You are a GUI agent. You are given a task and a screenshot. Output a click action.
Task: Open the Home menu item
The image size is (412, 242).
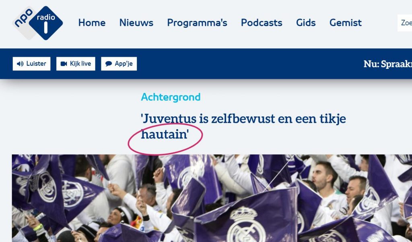coord(92,23)
